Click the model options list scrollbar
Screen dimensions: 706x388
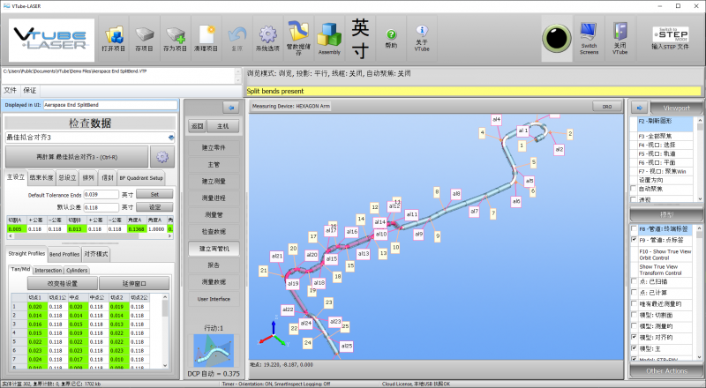point(699,292)
